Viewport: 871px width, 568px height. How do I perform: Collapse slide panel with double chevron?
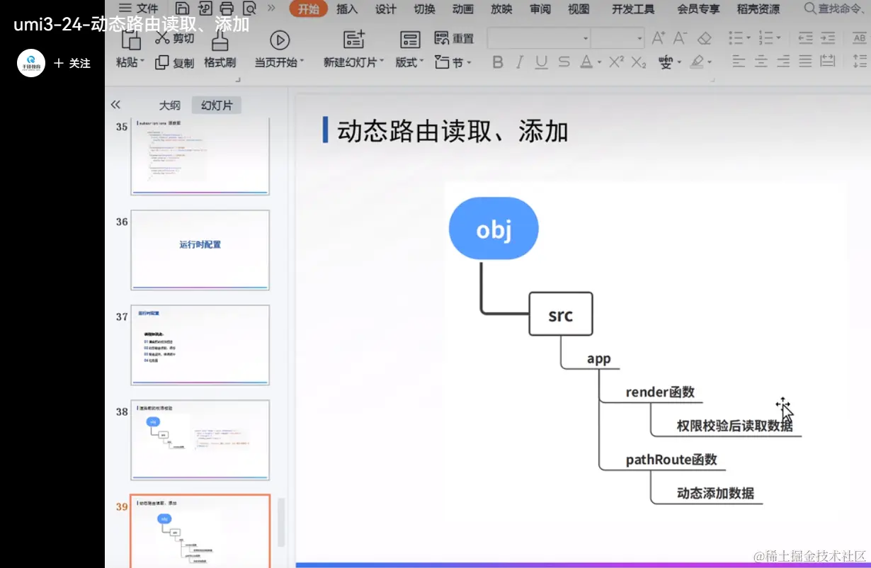click(x=115, y=105)
